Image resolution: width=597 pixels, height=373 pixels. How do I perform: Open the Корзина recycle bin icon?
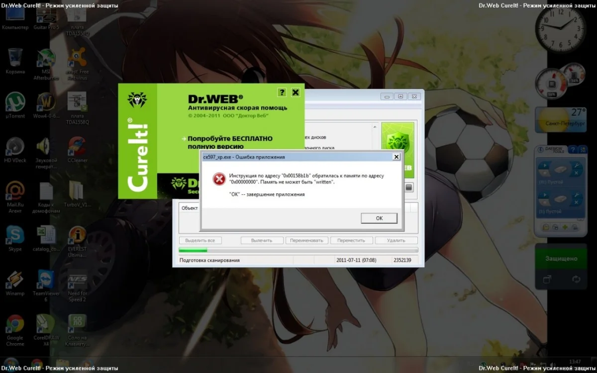(x=15, y=62)
